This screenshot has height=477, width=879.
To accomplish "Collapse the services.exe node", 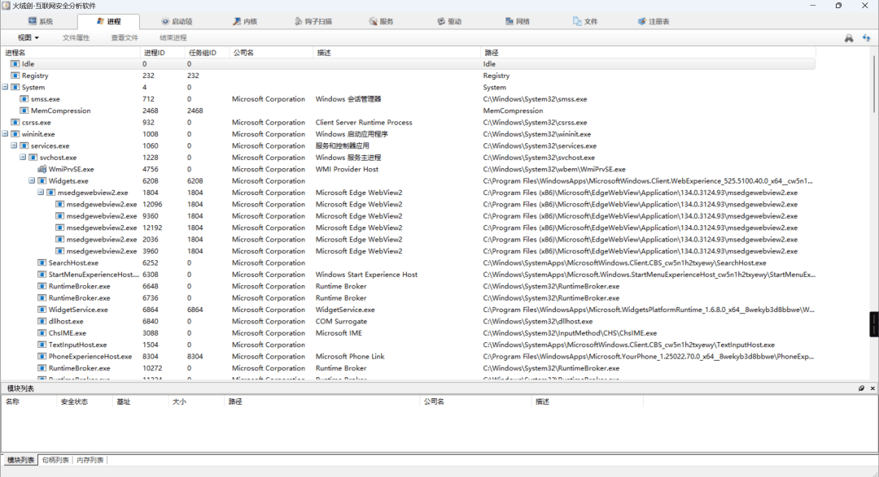I will (x=14, y=145).
